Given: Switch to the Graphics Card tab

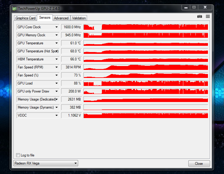Looking at the screenshot, I should click(x=26, y=18).
